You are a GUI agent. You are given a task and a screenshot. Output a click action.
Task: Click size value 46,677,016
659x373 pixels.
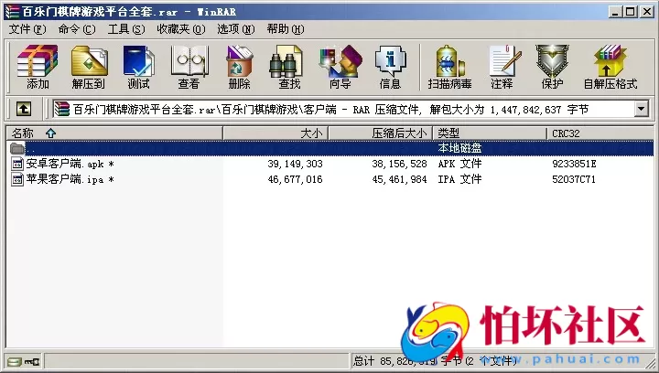(295, 179)
